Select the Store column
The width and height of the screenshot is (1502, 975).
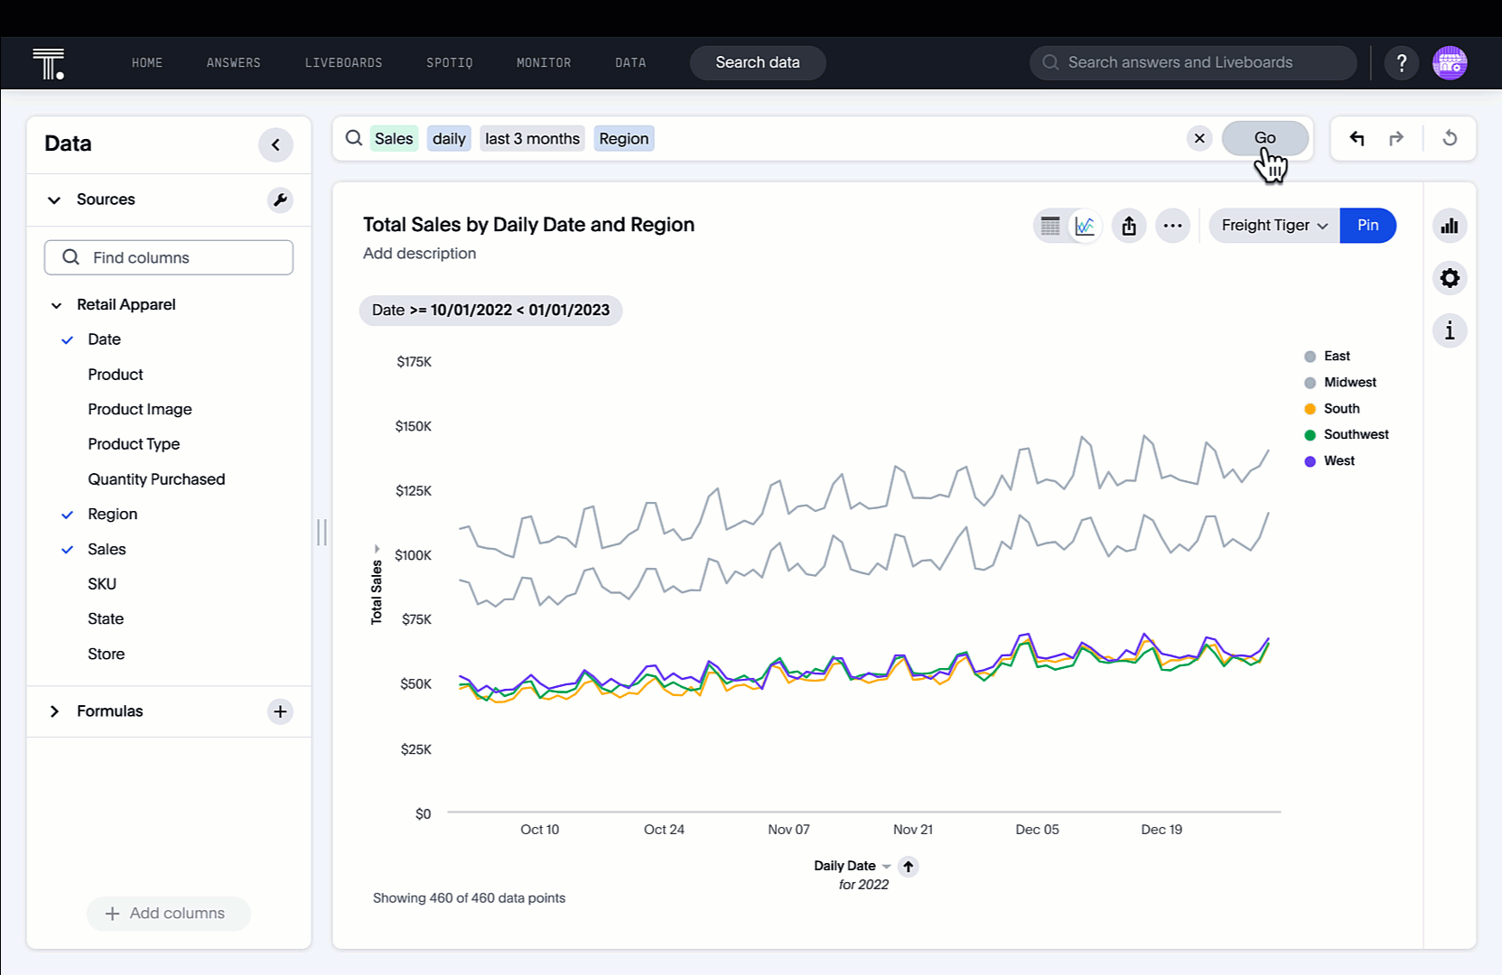[x=106, y=655]
